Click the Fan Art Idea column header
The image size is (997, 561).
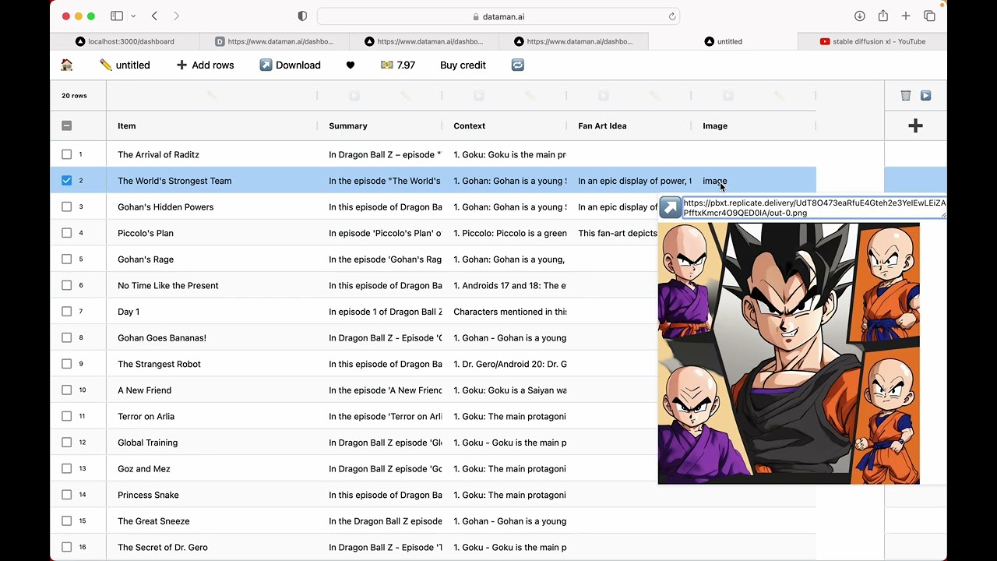point(629,125)
